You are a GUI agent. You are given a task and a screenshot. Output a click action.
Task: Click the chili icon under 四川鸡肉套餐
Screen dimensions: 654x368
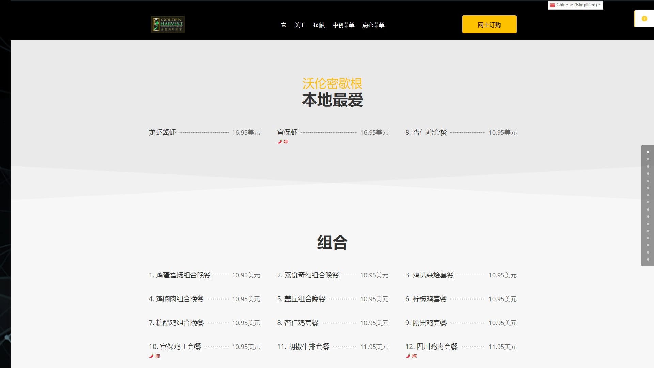tap(408, 355)
